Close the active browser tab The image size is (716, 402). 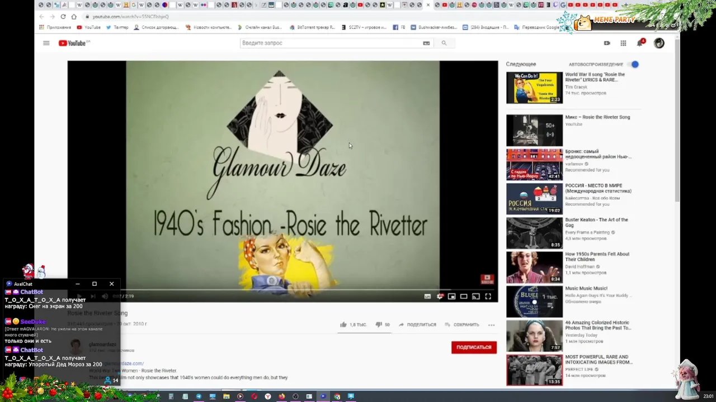click(x=428, y=5)
